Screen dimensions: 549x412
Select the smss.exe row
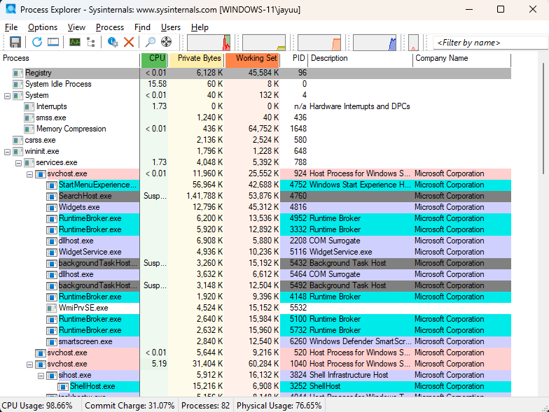point(256,118)
